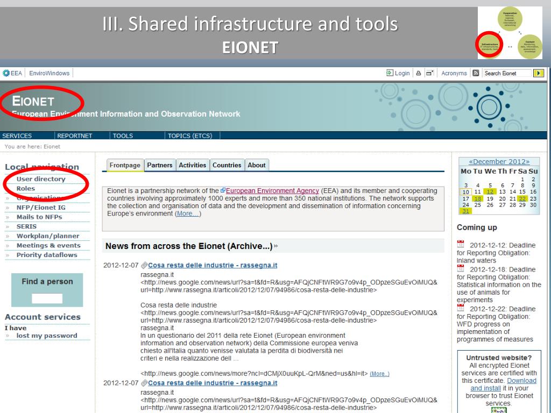Open the Acronyms link
This screenshot has width=551, height=413.
454,73
